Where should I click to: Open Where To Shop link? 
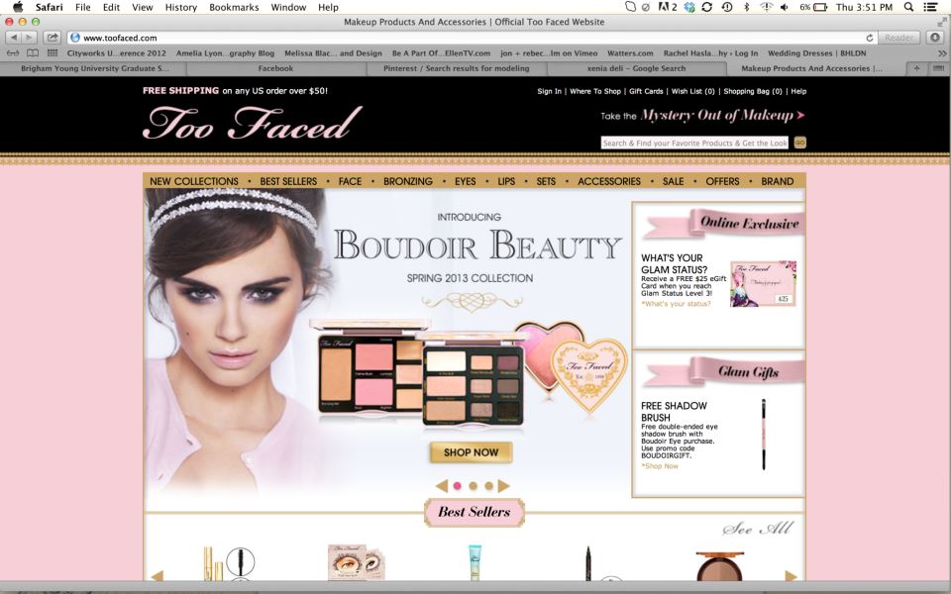[x=595, y=91]
